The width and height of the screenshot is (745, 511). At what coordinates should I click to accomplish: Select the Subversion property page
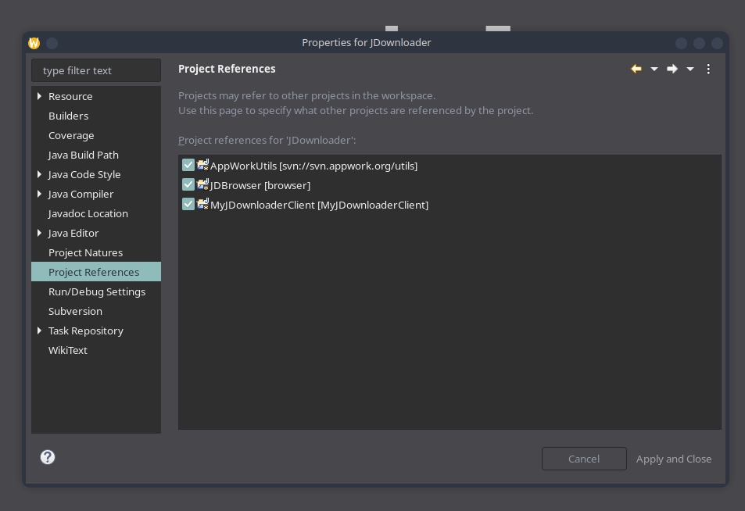(x=75, y=311)
